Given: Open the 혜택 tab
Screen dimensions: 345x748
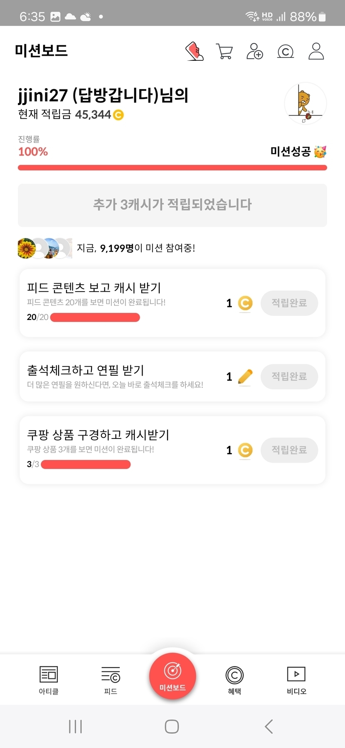Looking at the screenshot, I should 234,680.
